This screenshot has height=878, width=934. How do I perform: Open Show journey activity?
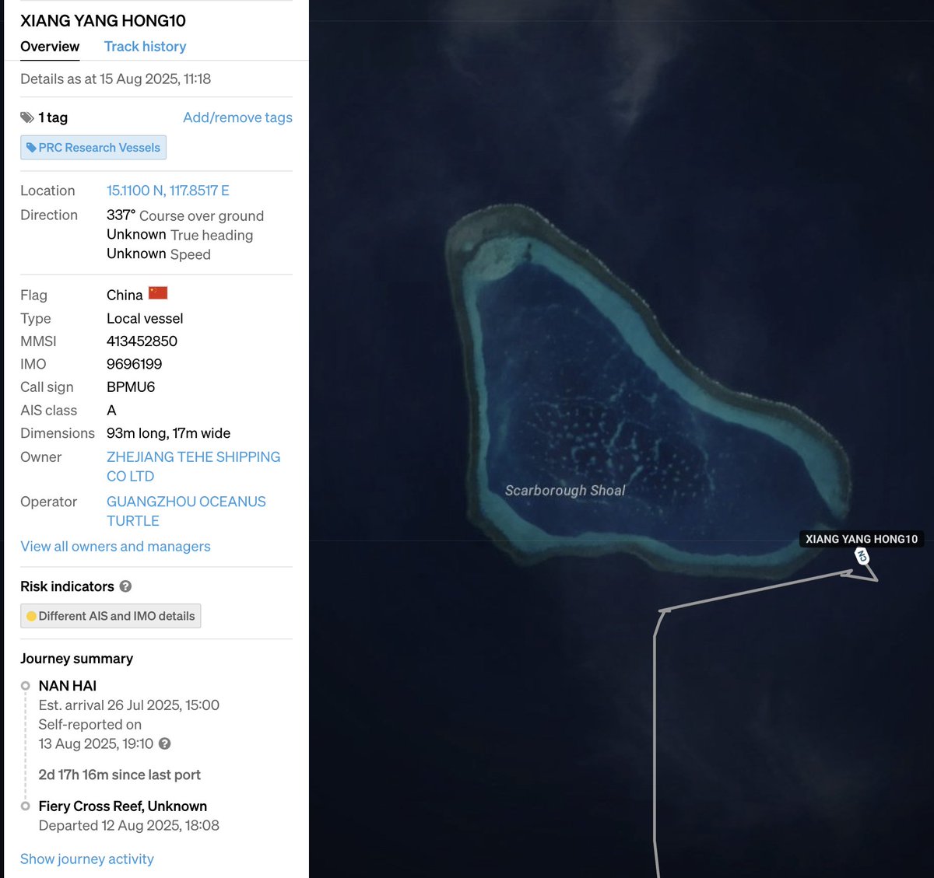click(86, 859)
